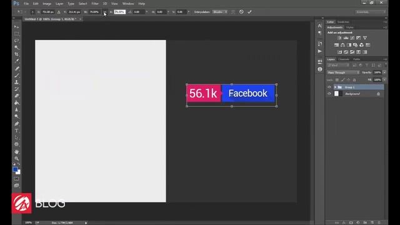Add an Exposure adjustment
This screenshot has height=225, width=400.
point(358,37)
